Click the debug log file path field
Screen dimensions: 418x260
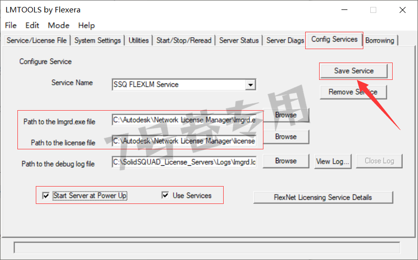(184, 162)
